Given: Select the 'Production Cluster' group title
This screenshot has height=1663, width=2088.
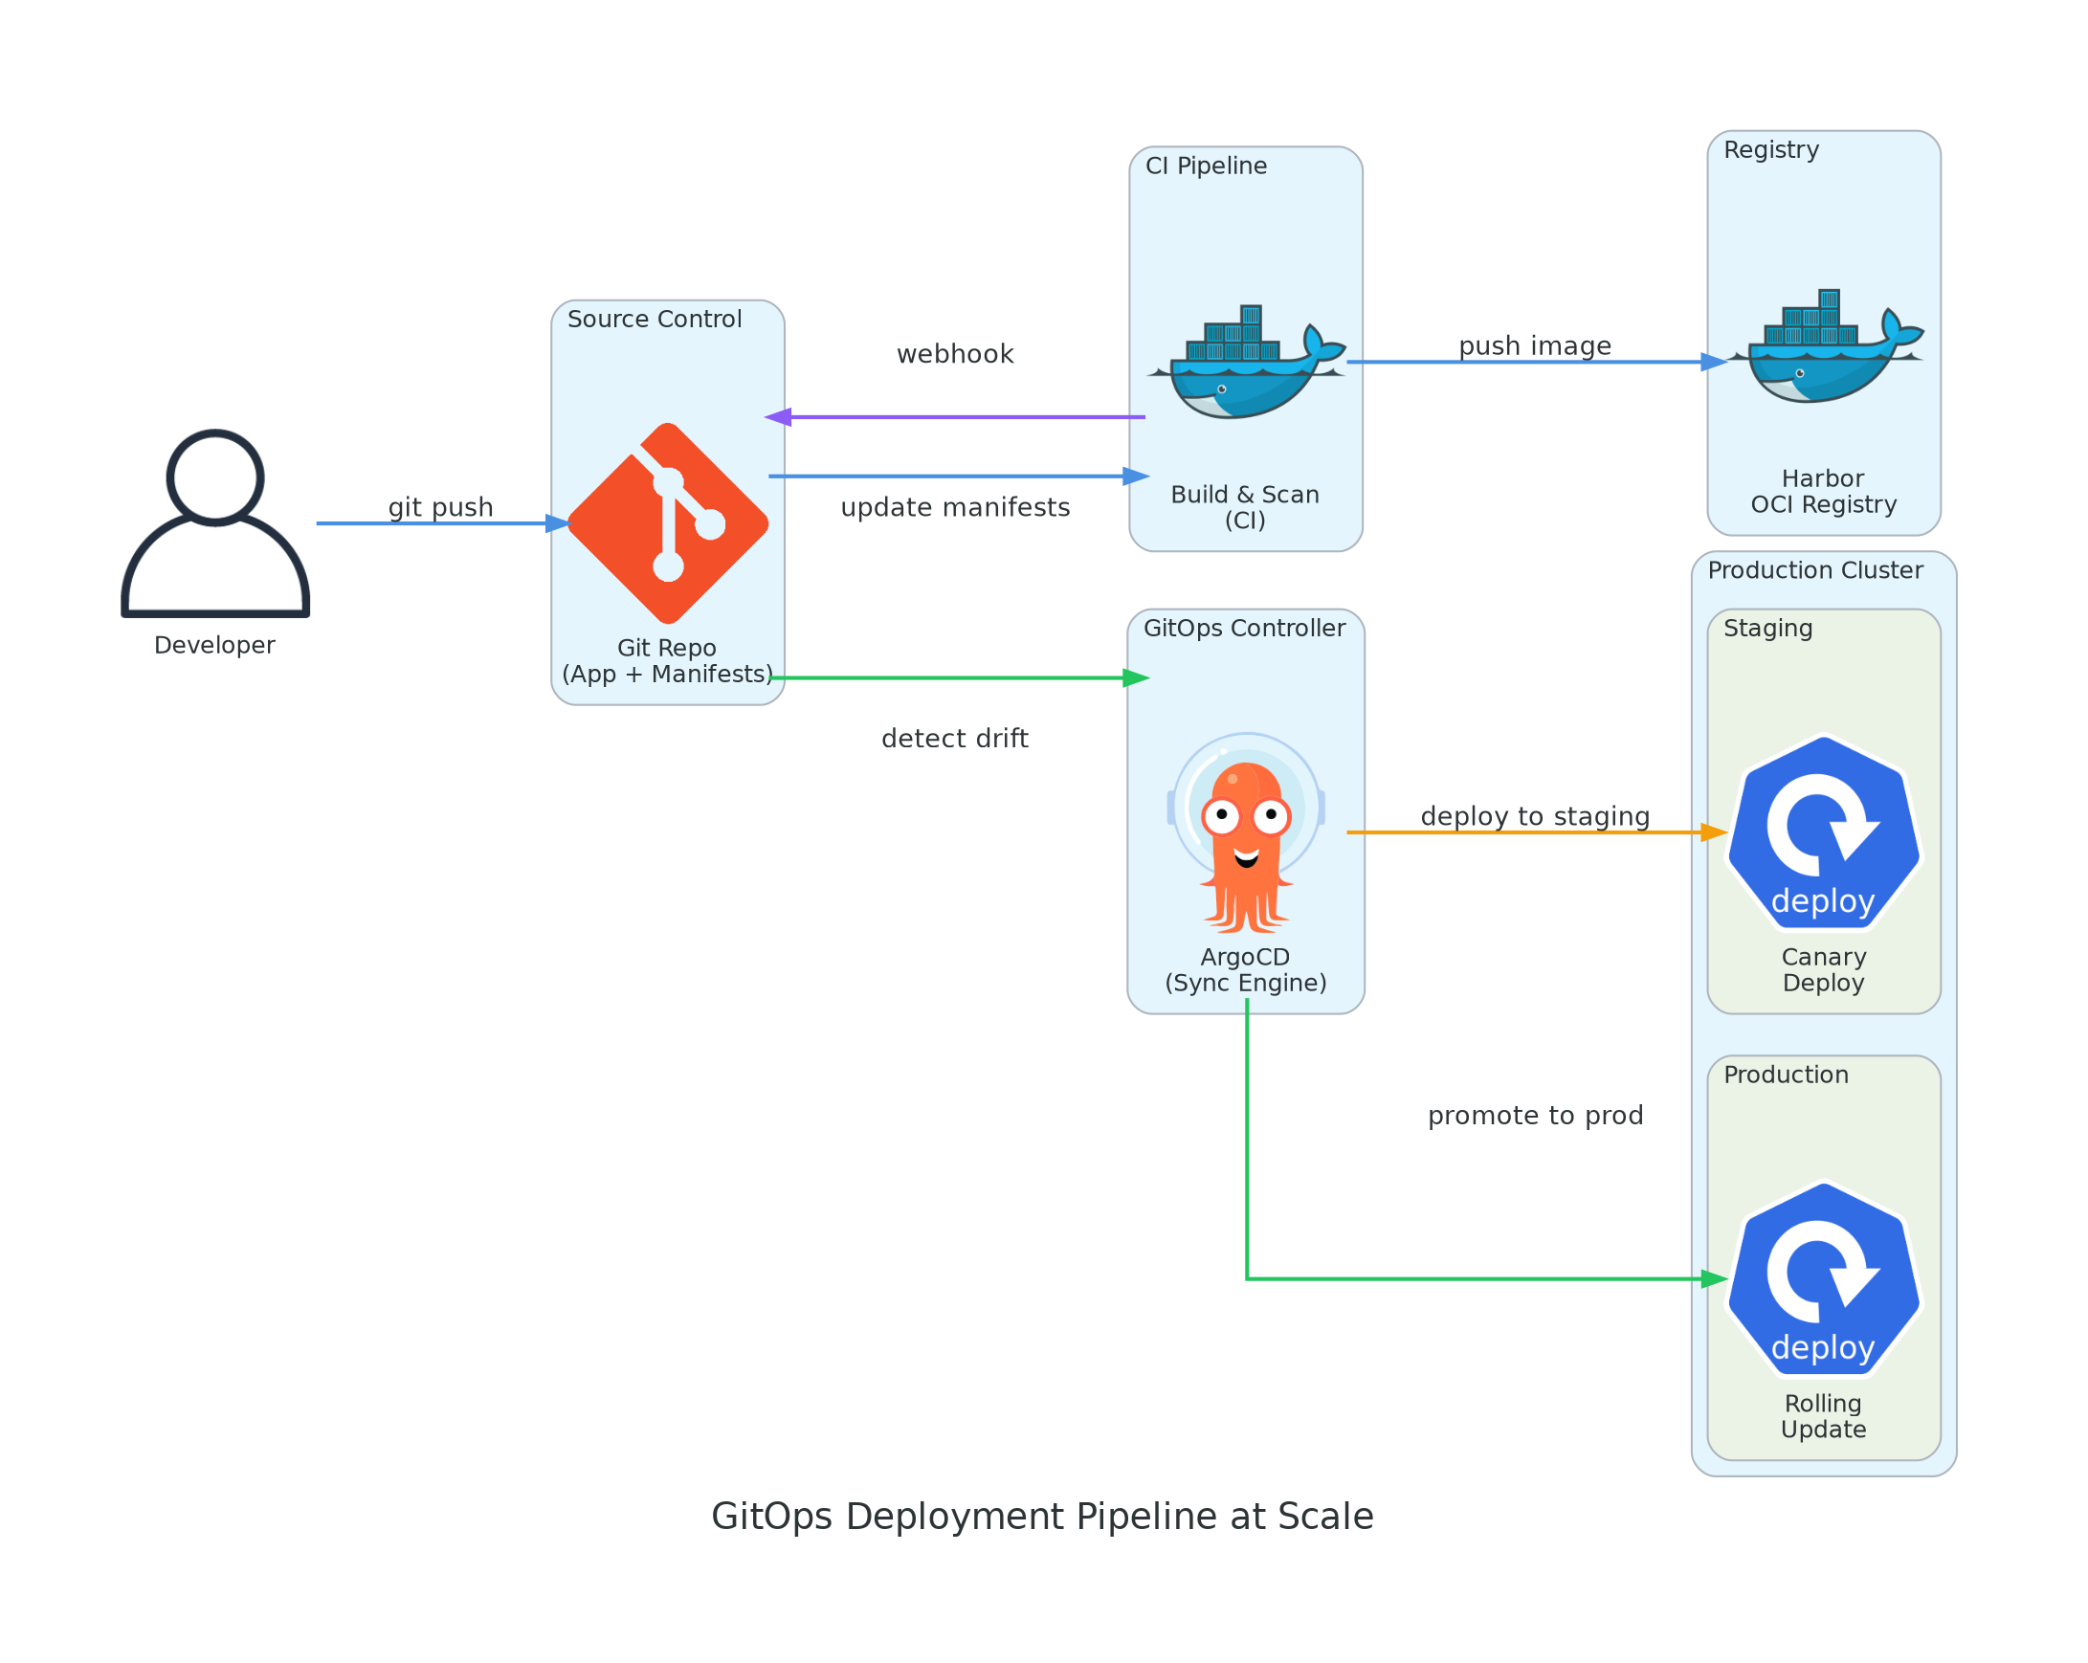Looking at the screenshot, I should (x=1816, y=570).
